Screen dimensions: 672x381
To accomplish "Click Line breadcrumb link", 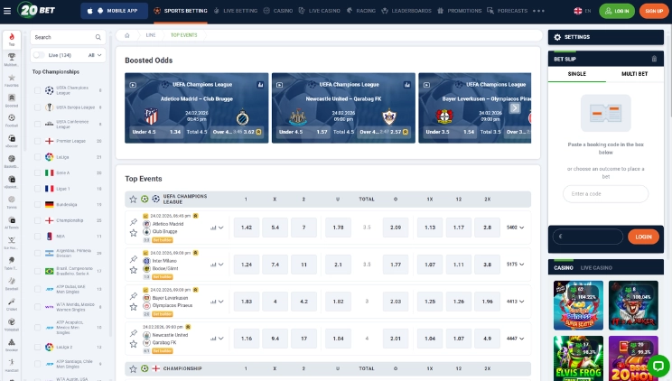I will (151, 35).
